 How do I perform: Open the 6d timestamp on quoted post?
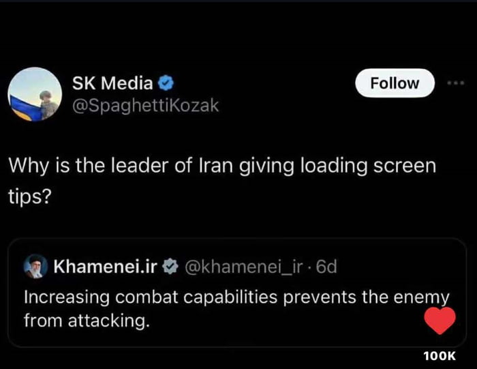(x=327, y=267)
